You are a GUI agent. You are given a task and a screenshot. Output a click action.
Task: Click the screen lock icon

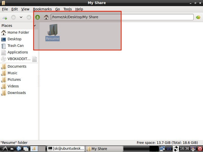193,149
